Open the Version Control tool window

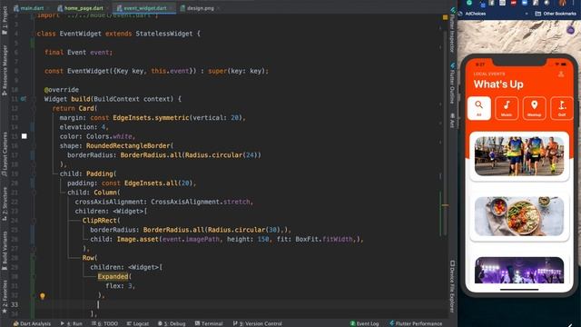(258, 323)
